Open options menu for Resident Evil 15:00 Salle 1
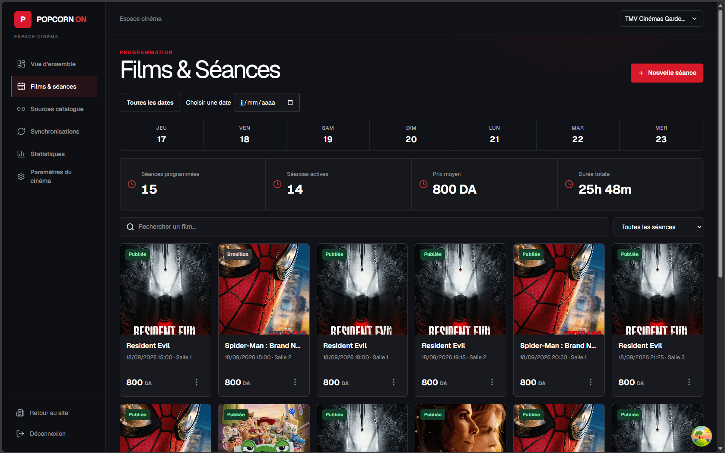Viewport: 725px width, 453px height. [197, 382]
